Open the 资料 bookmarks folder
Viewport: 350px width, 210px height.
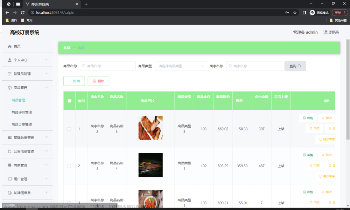coord(12,20)
